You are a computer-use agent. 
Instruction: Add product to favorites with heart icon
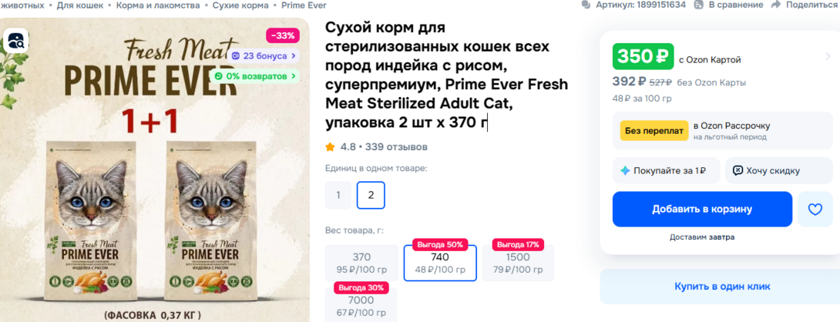point(815,209)
